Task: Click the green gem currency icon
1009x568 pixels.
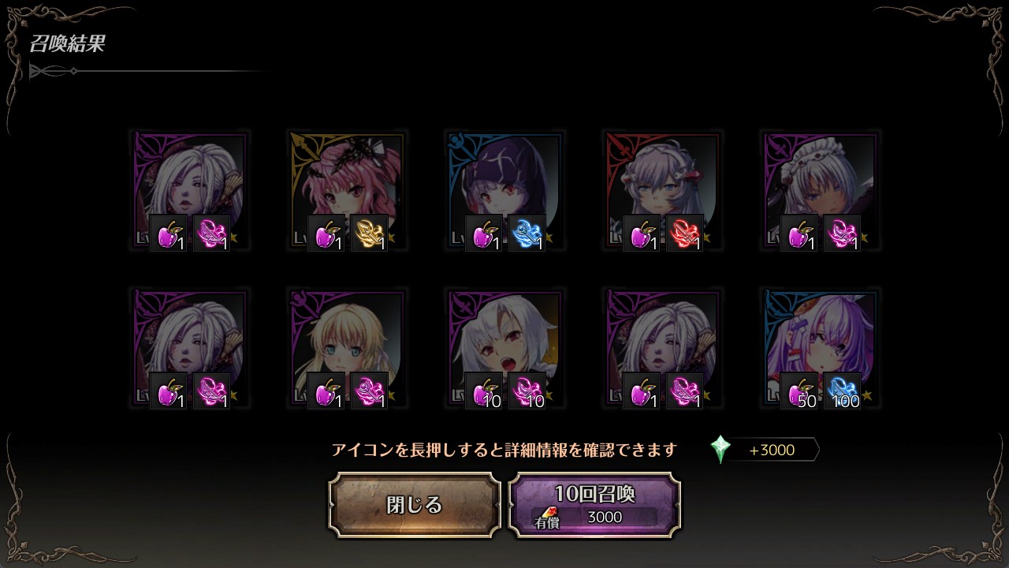Action: coord(720,450)
